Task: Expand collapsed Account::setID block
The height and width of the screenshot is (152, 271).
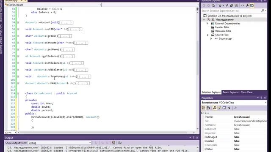Action: (18, 29)
